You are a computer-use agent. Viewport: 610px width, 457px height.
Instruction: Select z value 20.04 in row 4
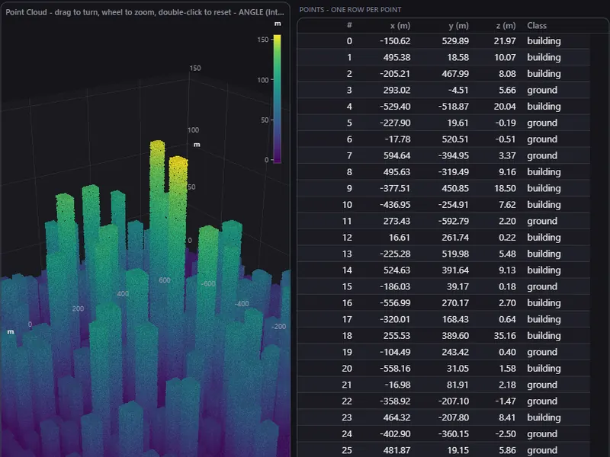[x=505, y=106]
